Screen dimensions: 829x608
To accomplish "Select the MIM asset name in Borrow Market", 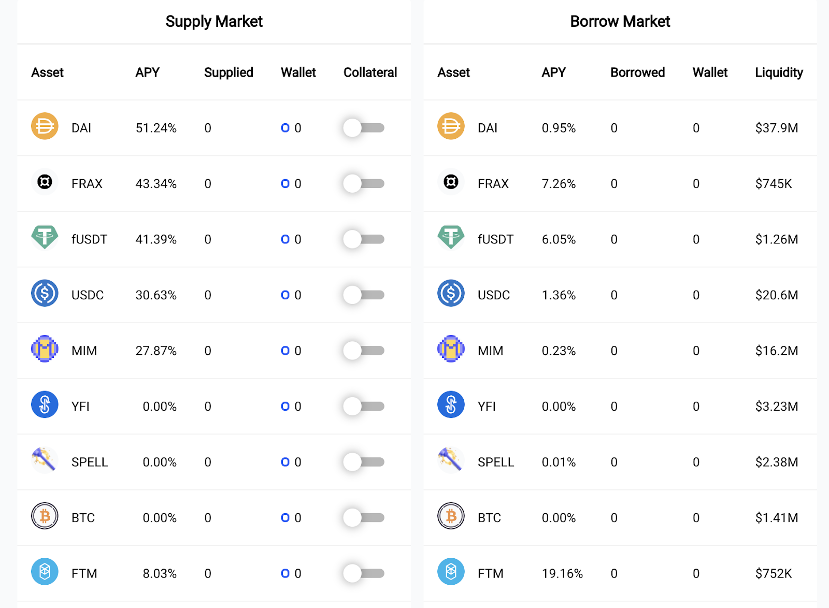I will (x=490, y=351).
